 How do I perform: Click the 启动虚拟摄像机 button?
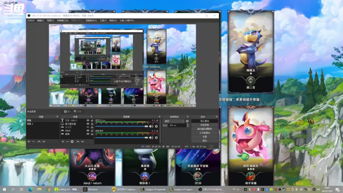pos(205,129)
